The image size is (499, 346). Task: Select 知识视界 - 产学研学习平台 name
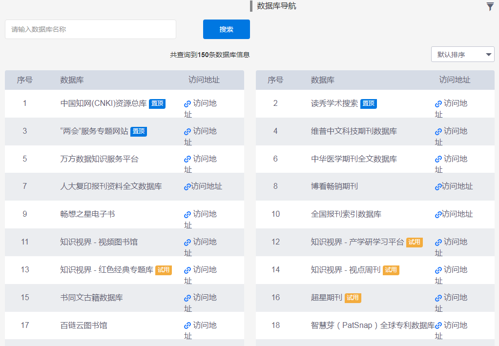coord(357,242)
